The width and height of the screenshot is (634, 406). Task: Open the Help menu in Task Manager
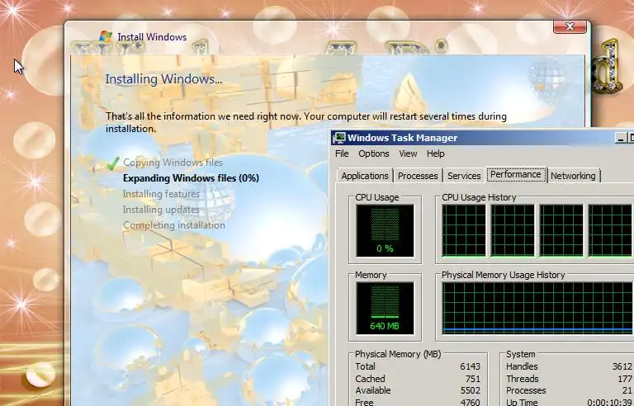click(436, 153)
